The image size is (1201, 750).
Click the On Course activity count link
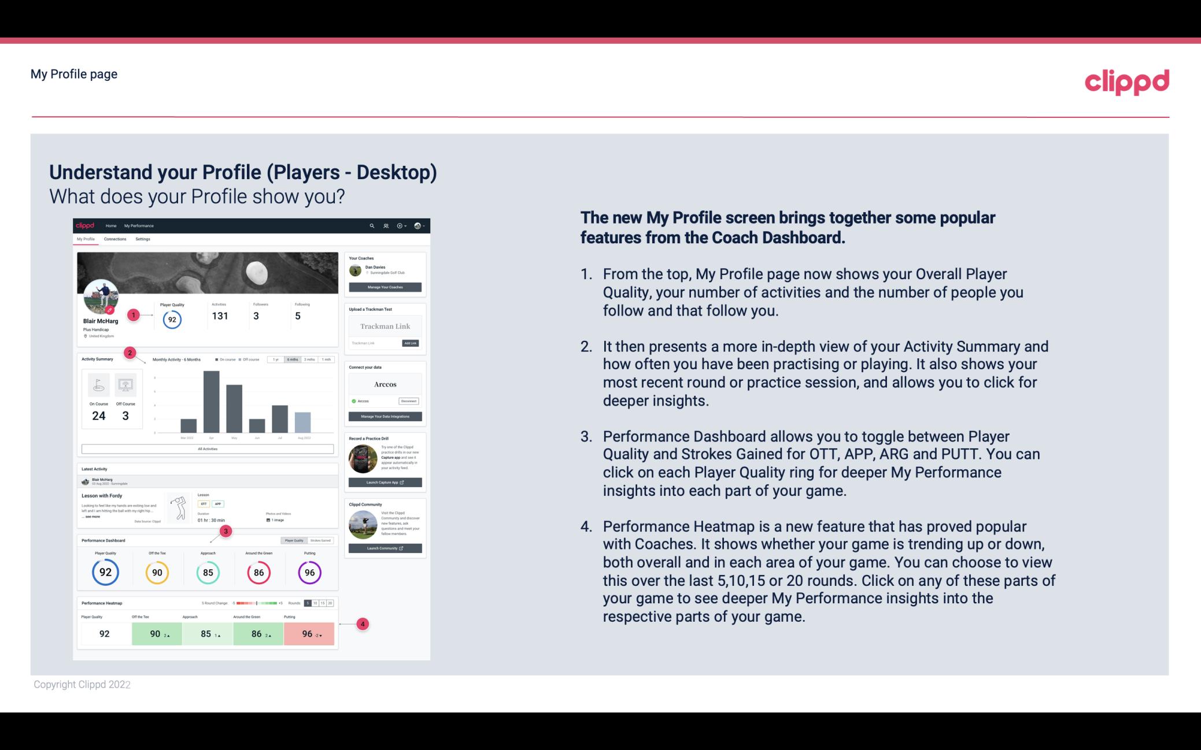(x=98, y=415)
